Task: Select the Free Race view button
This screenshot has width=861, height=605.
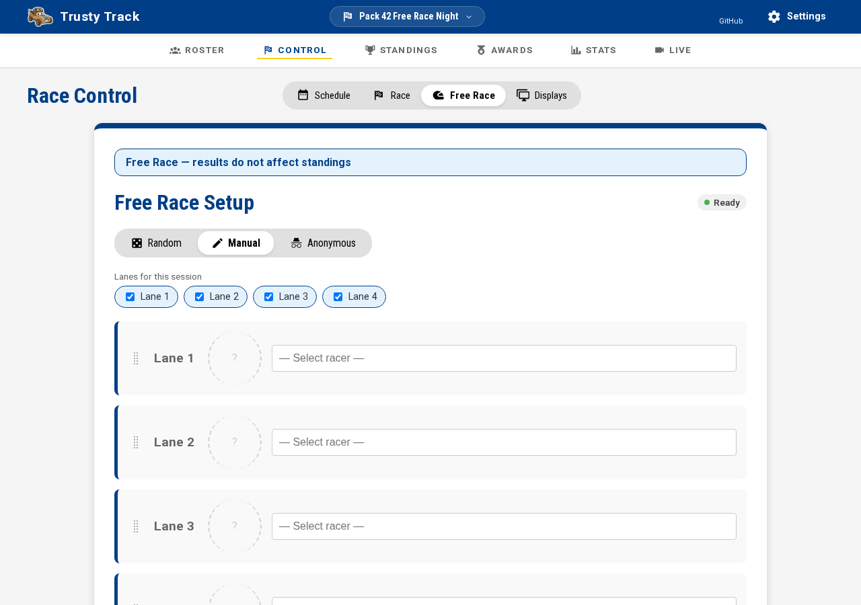Action: click(463, 95)
